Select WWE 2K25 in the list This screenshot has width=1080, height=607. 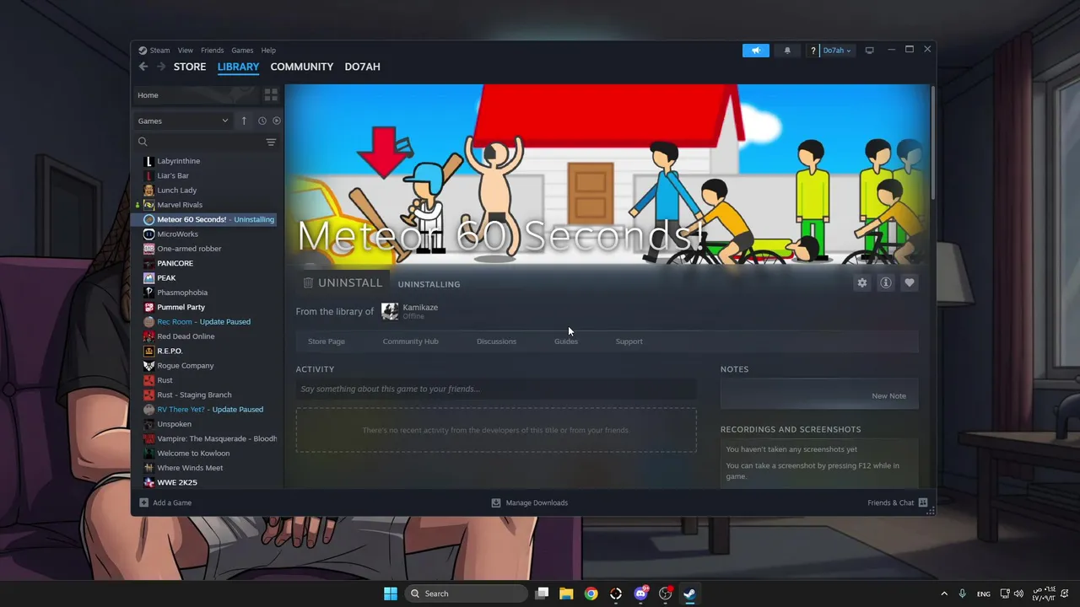pos(177,482)
